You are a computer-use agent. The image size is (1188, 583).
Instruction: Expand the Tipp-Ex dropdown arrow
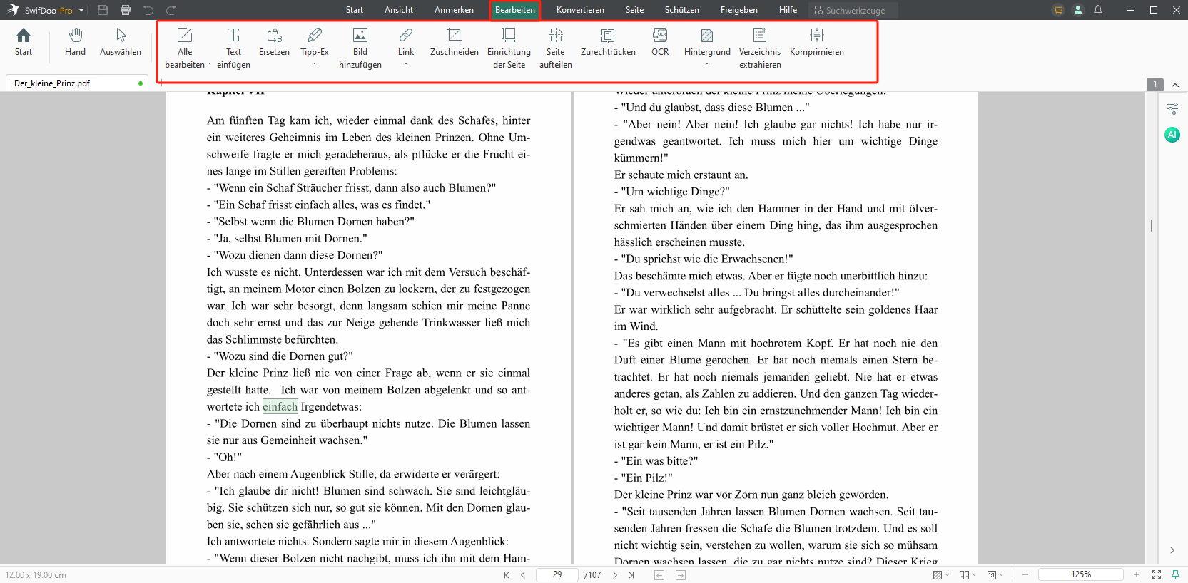(315, 64)
